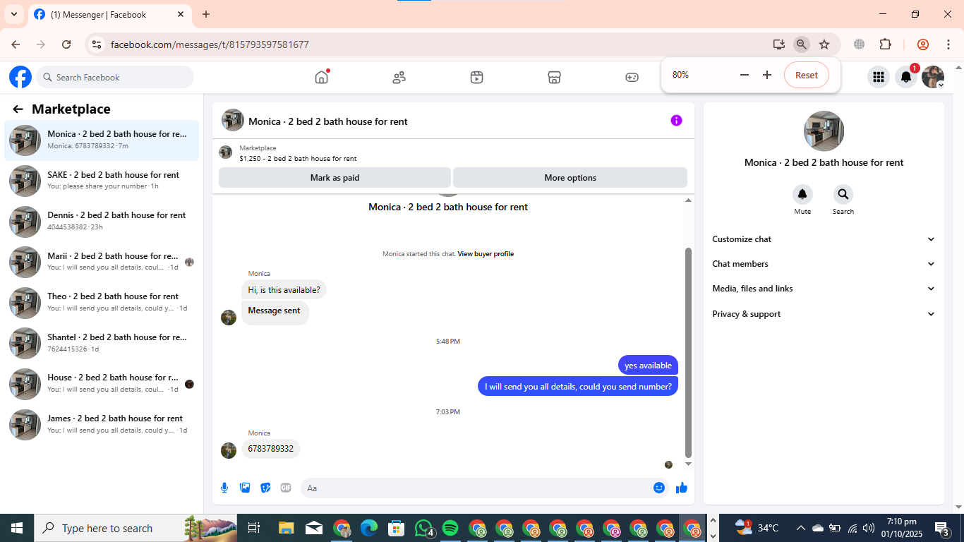Open the browser extensions puzzle icon

tap(886, 44)
